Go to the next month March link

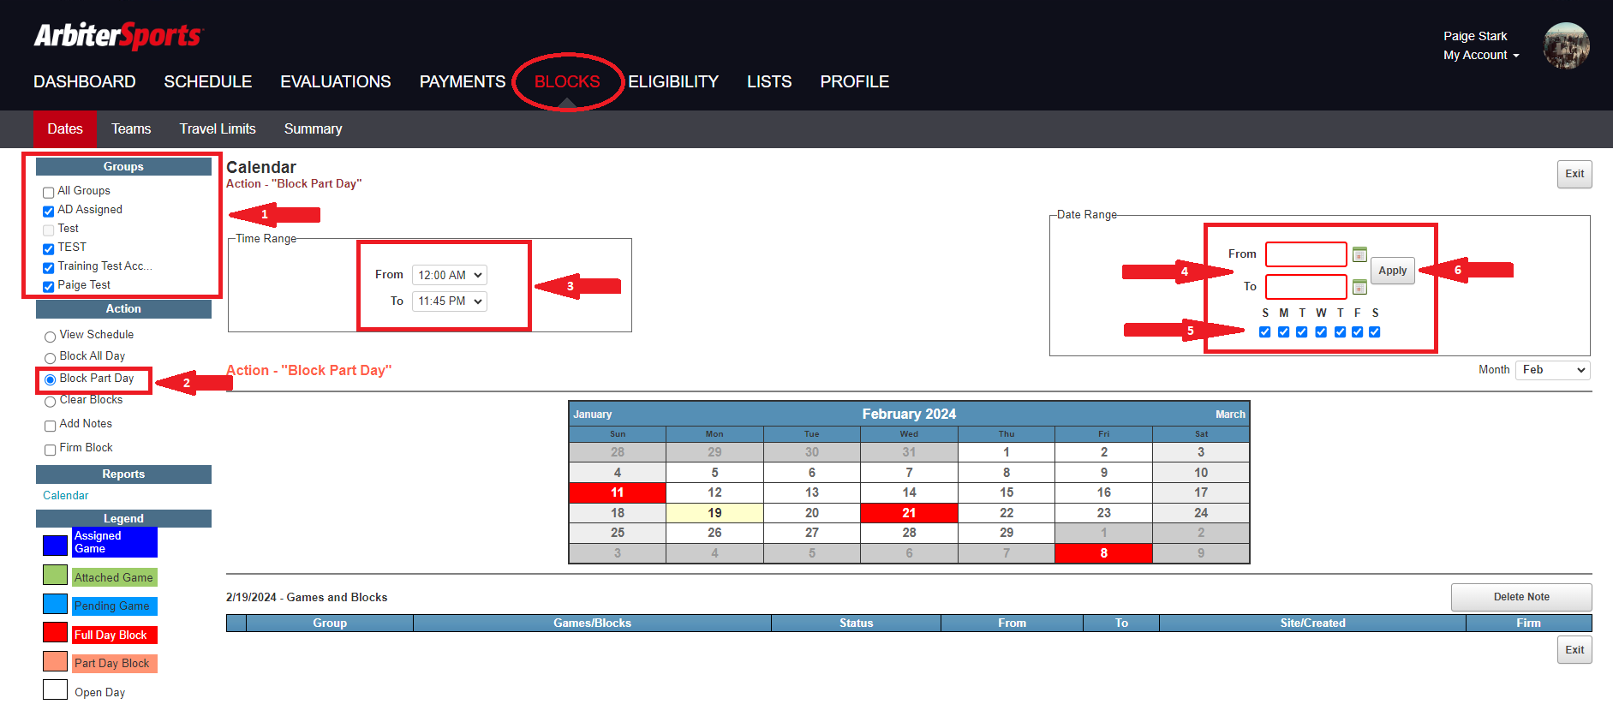click(x=1230, y=415)
